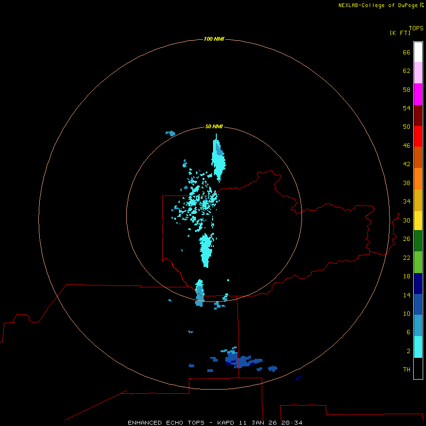Click the 46 legend value

coord(407,146)
